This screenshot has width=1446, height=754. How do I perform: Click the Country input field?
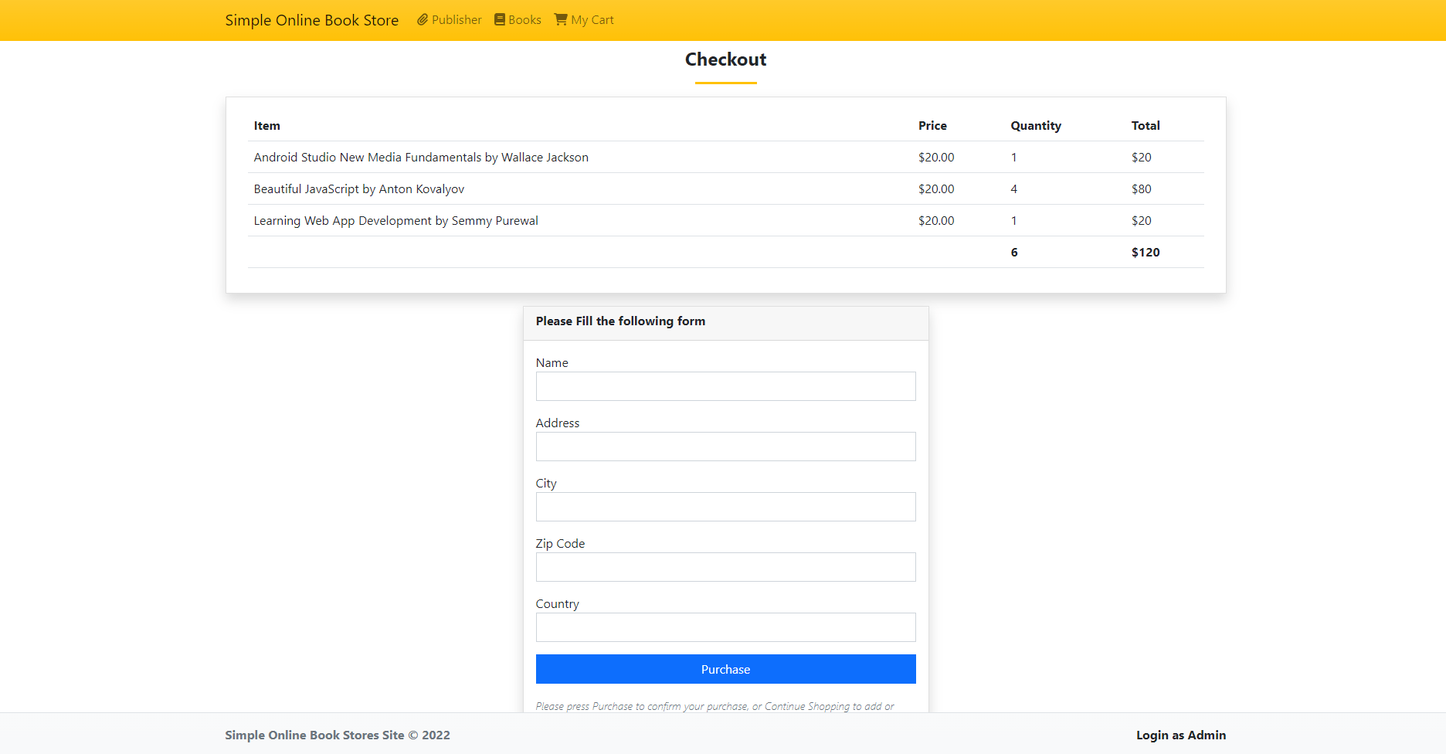(x=725, y=627)
